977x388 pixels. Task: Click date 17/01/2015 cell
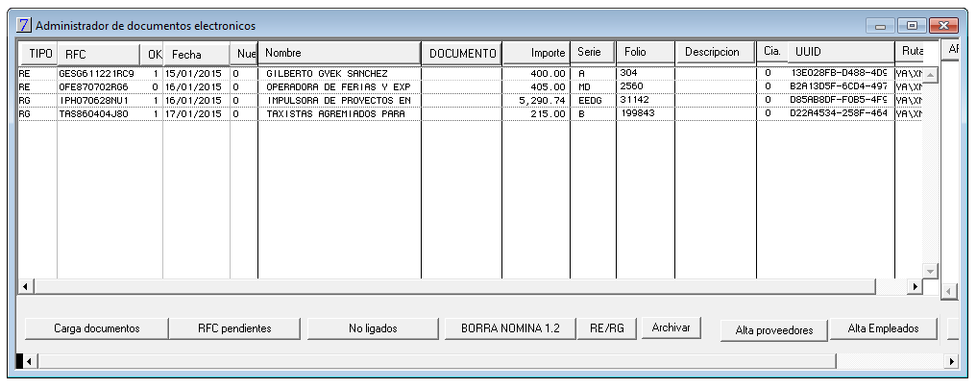point(193,114)
